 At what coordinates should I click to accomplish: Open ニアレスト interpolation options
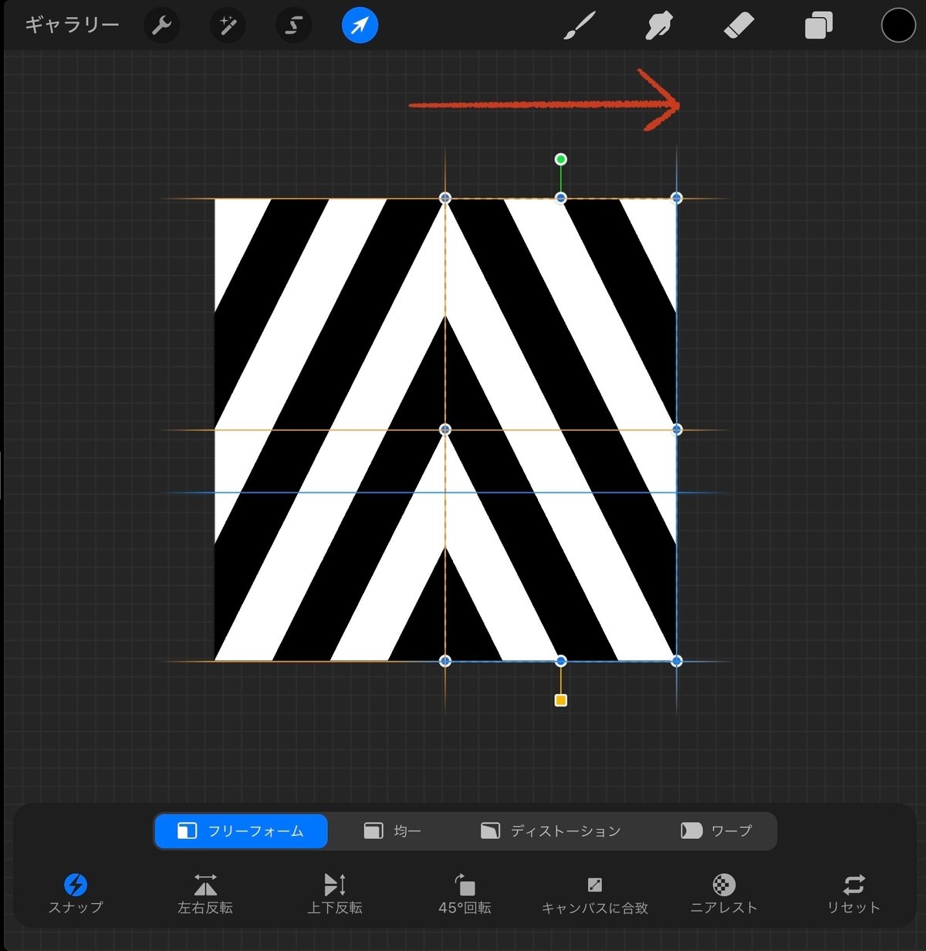coord(724,894)
